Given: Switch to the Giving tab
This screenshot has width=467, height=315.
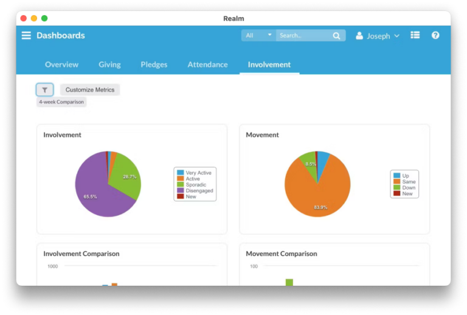Looking at the screenshot, I should click(x=109, y=64).
